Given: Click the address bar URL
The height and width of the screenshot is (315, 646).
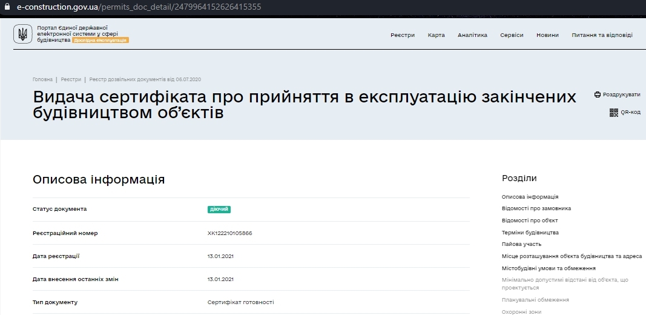Looking at the screenshot, I should coord(139,7).
